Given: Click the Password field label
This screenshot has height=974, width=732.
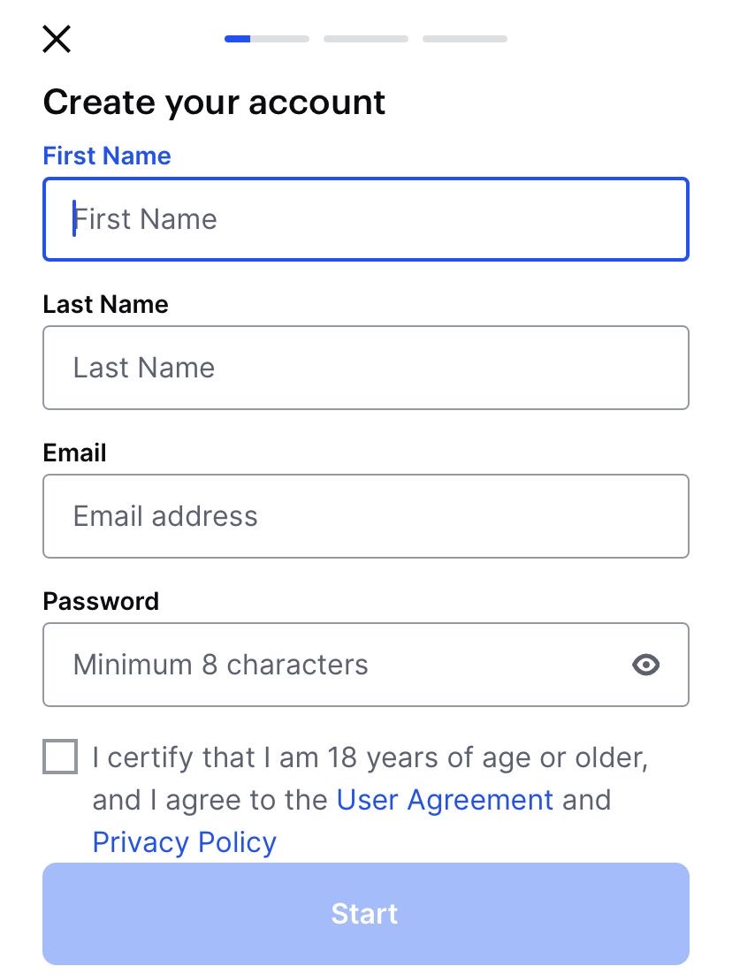Looking at the screenshot, I should tap(102, 601).
